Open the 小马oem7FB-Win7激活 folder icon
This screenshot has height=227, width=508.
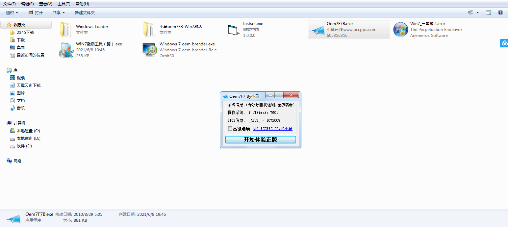point(149,30)
